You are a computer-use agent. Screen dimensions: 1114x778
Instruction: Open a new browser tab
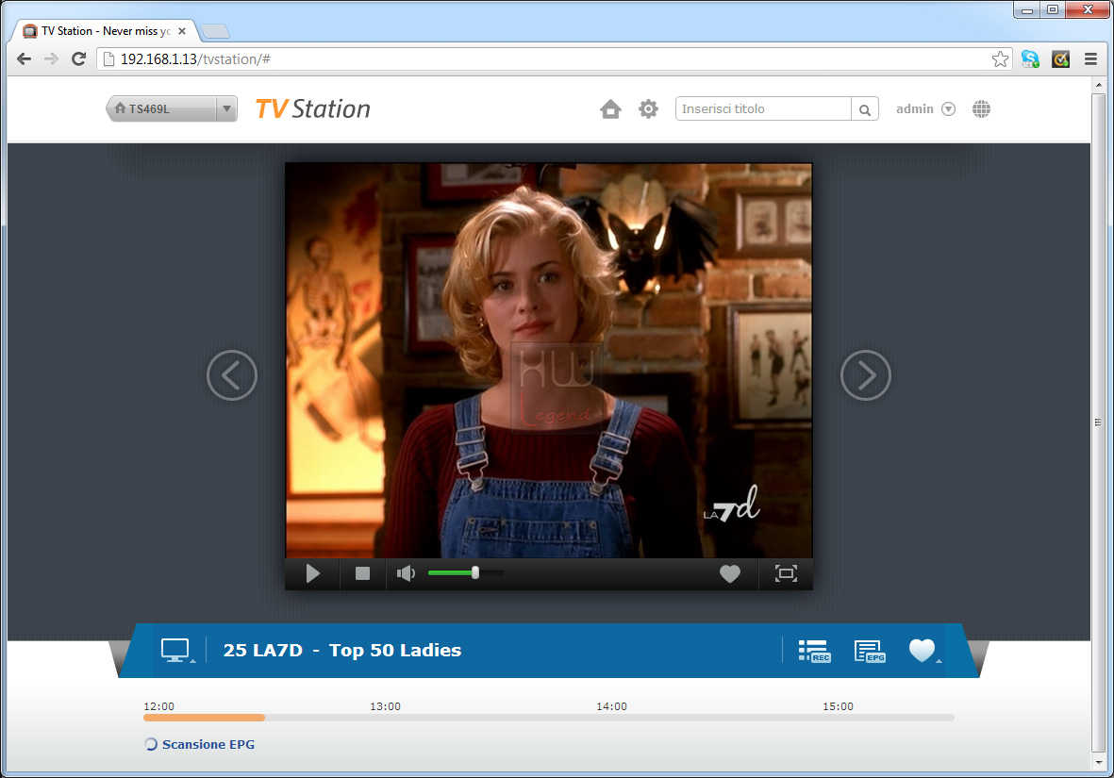click(214, 31)
